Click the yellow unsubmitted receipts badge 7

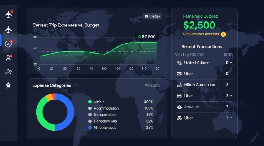[223, 34]
